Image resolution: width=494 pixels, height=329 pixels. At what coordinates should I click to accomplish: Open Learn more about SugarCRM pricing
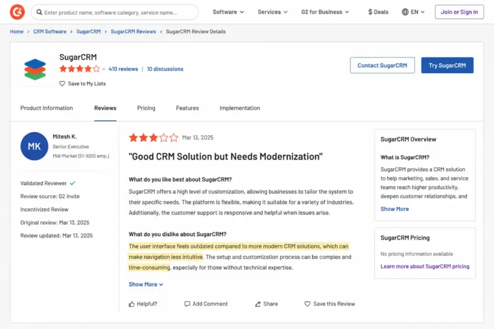(x=425, y=266)
